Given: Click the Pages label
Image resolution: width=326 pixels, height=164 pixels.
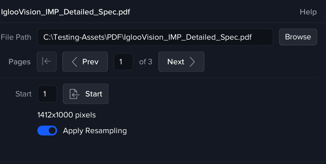Looking at the screenshot, I should click(19, 62).
